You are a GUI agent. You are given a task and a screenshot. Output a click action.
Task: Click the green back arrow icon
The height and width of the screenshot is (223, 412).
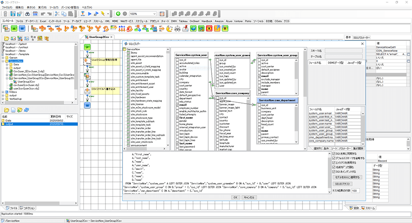[x=118, y=14]
